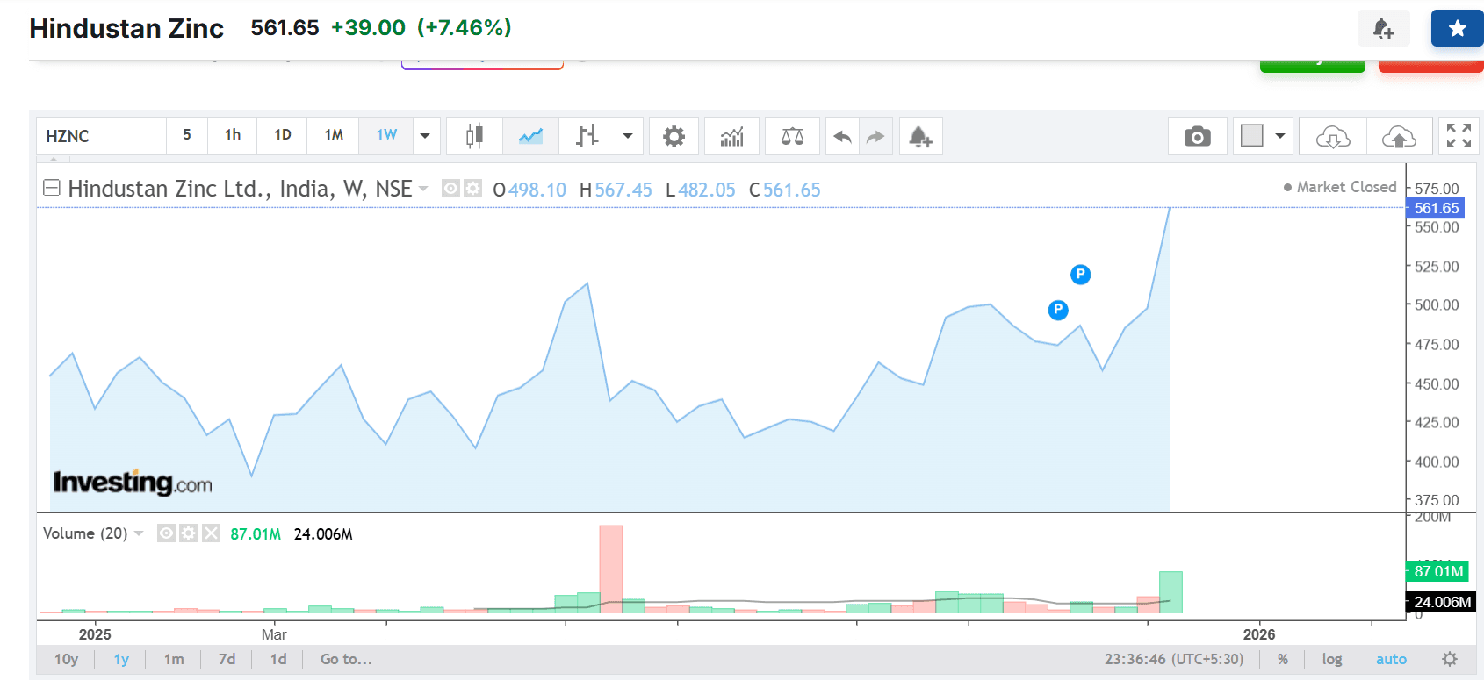
Task: Click the open value 498.10
Action: pos(537,190)
